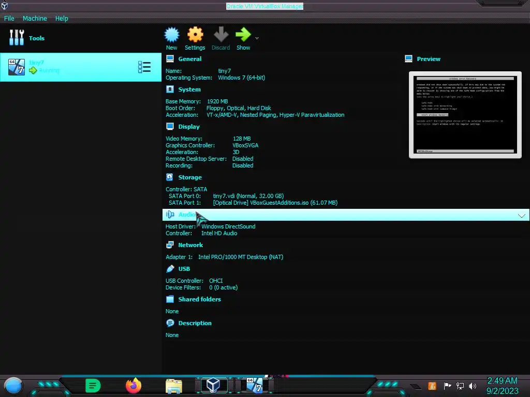The height and width of the screenshot is (397, 530).
Task: Click the Shared folders heading link
Action: click(x=199, y=299)
